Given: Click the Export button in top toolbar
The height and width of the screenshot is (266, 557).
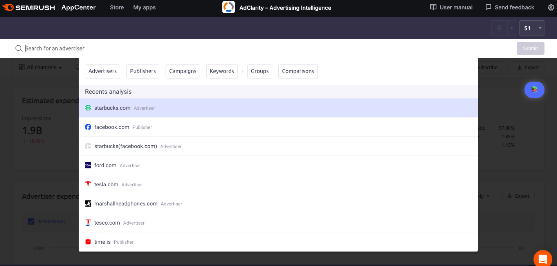Looking at the screenshot, I should click(x=528, y=67).
